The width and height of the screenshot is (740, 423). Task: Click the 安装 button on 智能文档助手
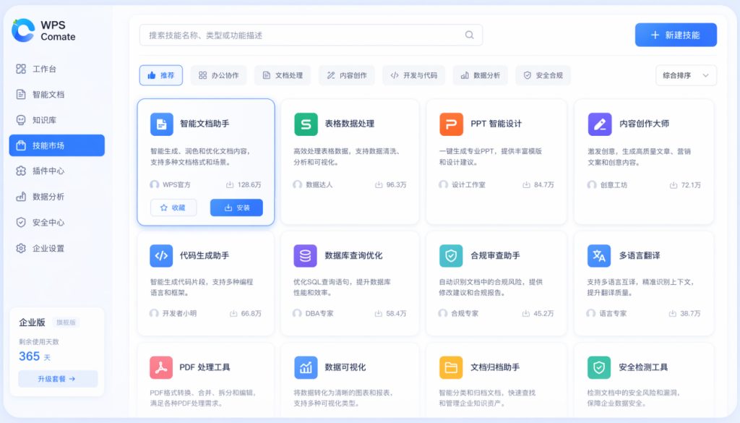pyautogui.click(x=236, y=208)
